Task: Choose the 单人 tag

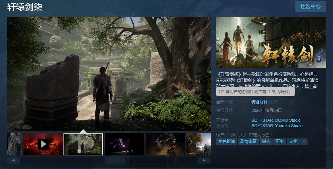Action: coord(266,141)
